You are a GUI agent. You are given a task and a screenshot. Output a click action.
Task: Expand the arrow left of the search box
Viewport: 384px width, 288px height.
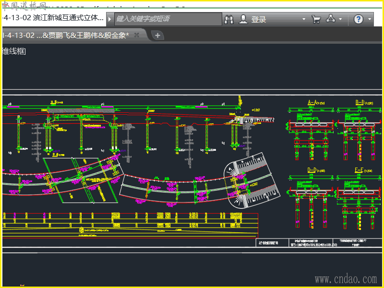click(x=110, y=19)
